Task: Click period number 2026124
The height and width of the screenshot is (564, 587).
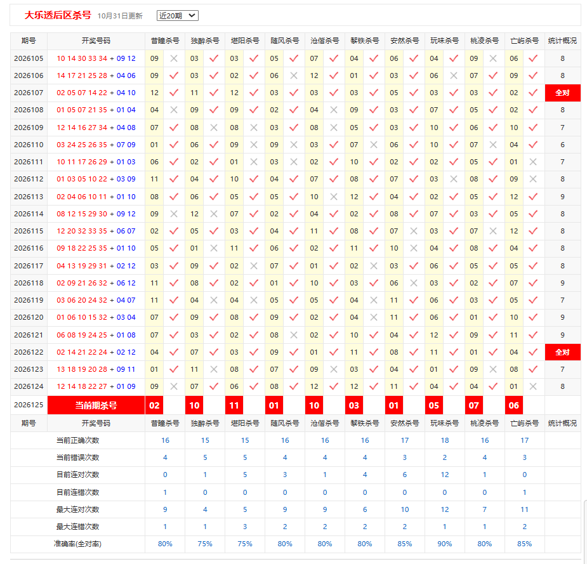Action: (x=29, y=386)
